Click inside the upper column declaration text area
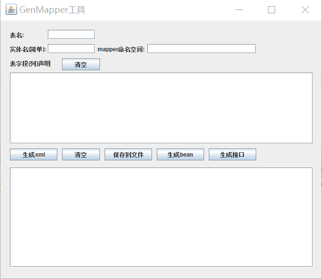 coord(161,108)
